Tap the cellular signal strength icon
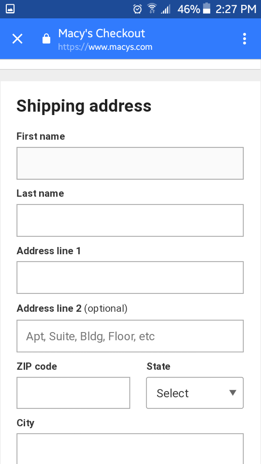The width and height of the screenshot is (261, 464). point(166,10)
